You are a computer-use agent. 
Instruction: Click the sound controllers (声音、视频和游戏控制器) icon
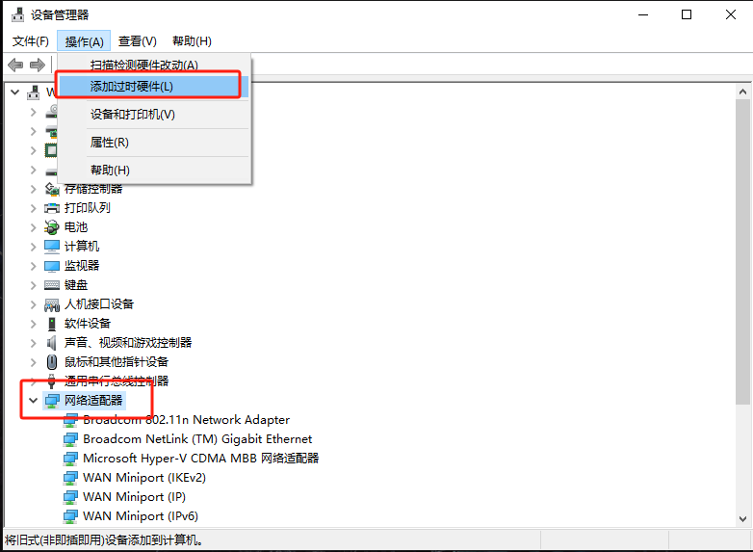pos(52,343)
